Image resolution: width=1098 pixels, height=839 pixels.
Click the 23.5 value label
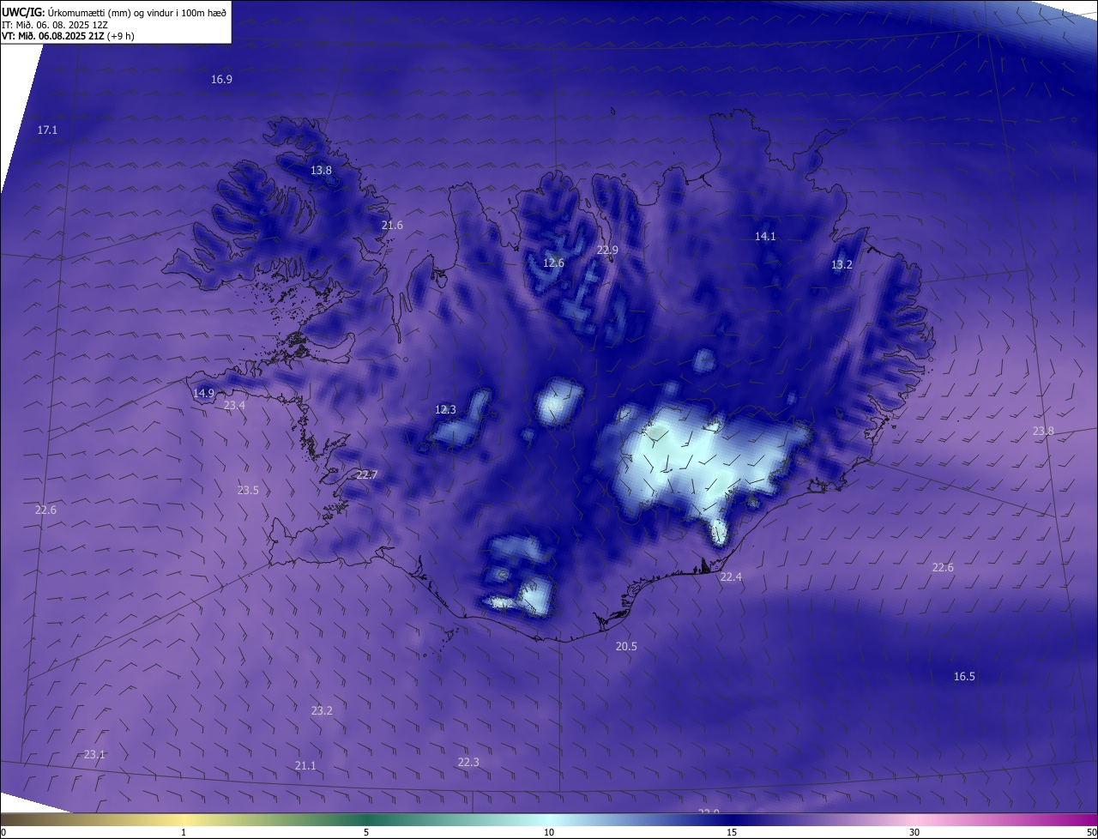pos(248,490)
